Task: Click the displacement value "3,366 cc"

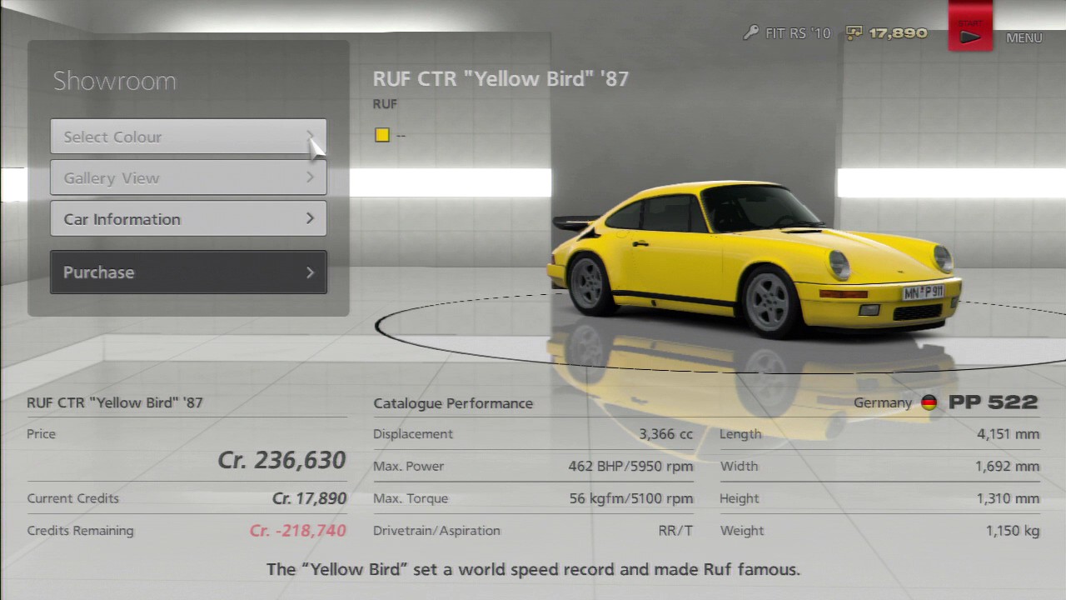Action: pyautogui.click(x=666, y=434)
